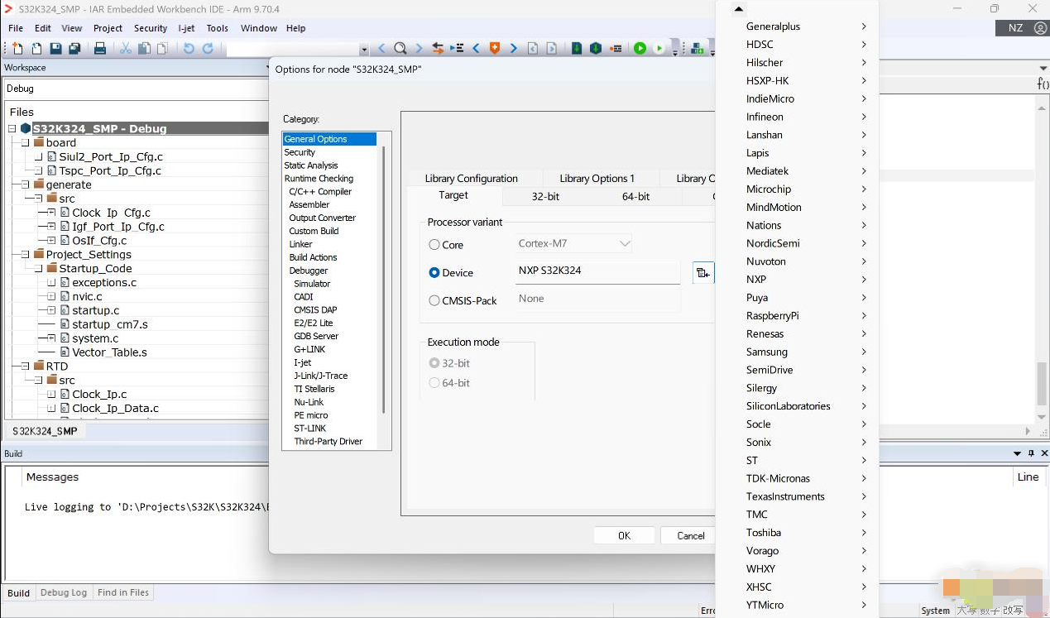Select C/C++ Compiler category
Viewport: 1050px width, 618px height.
coord(320,191)
